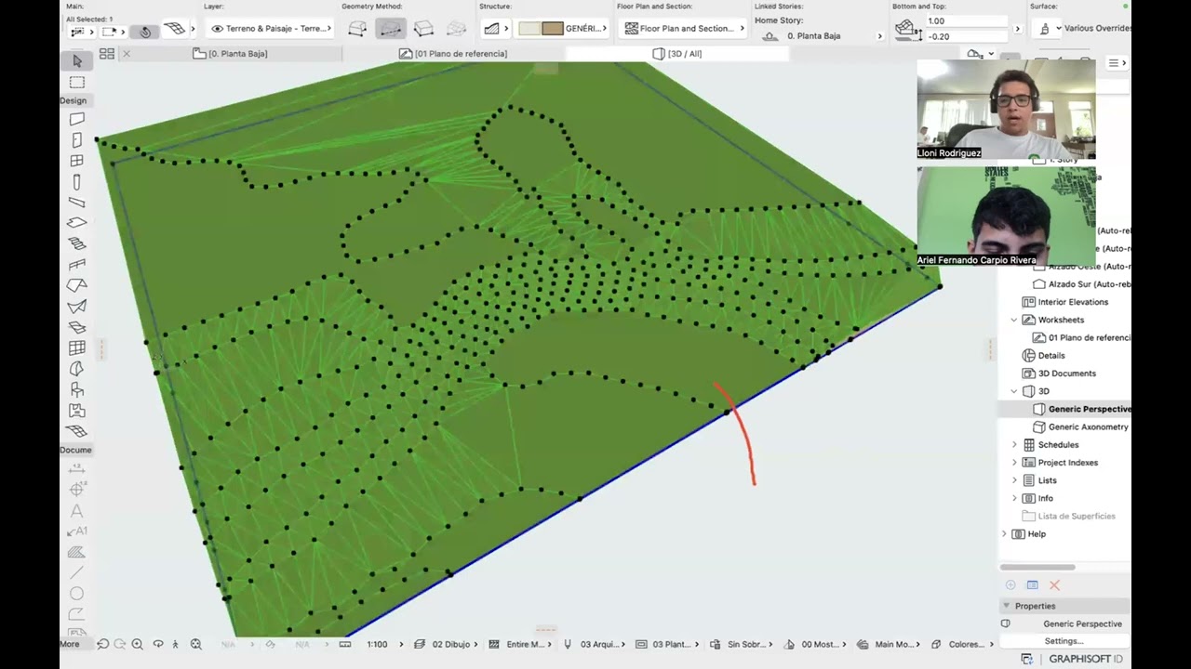This screenshot has width=1191, height=669.
Task: Collapse the Worksheets tree node
Action: click(x=1014, y=320)
